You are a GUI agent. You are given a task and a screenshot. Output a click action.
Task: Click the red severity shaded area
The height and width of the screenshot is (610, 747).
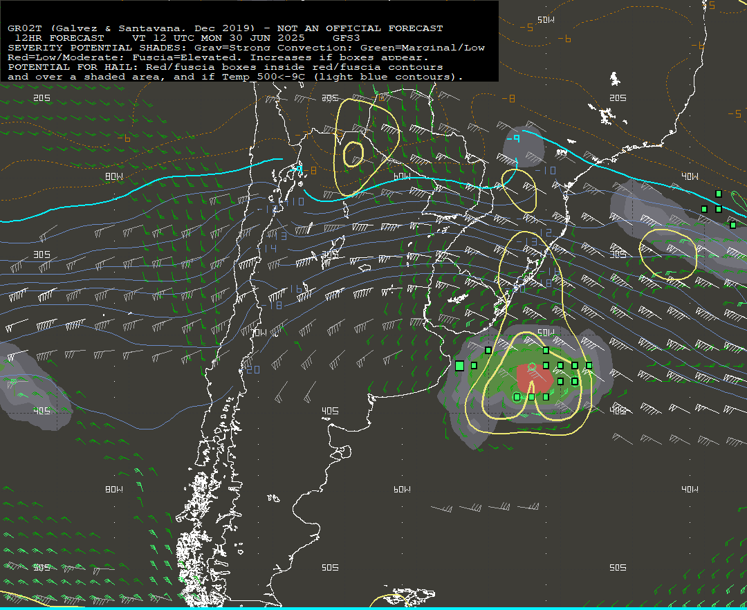[535, 378]
